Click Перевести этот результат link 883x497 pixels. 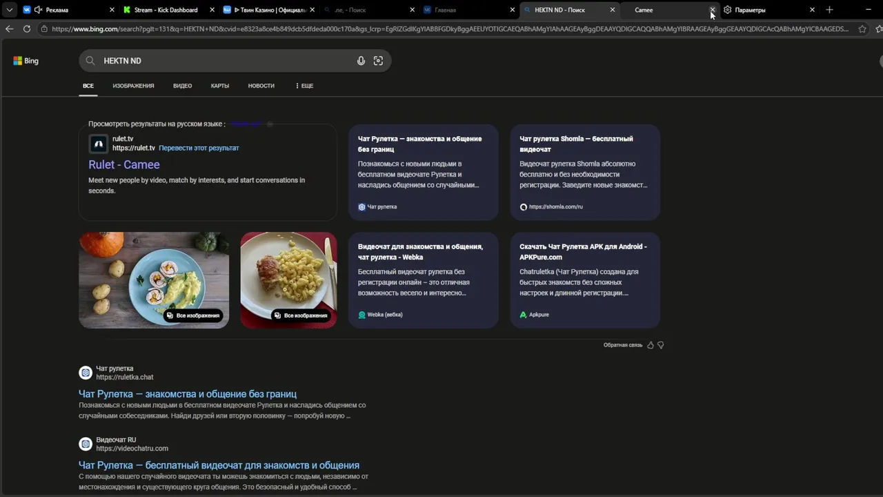click(x=199, y=148)
